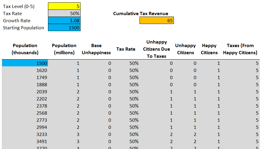Click the 'Unhappy Citizens Due To Taxes' header
This screenshot has width=263, height=149.
pos(156,49)
